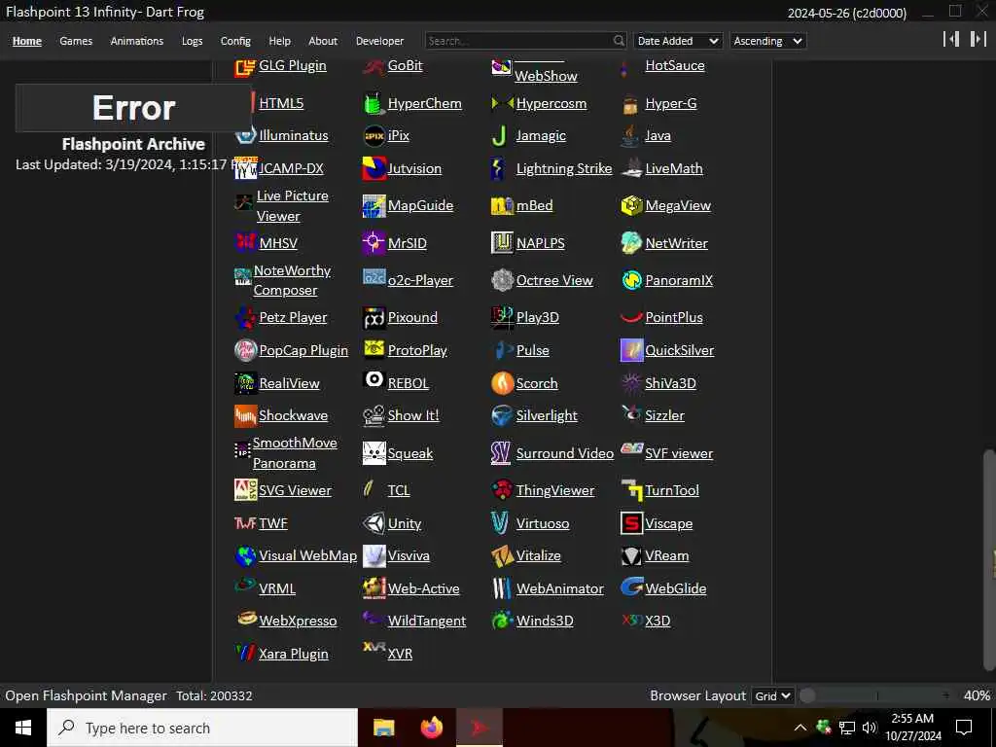The width and height of the screenshot is (996, 747).
Task: Click the taskbar volume speaker icon
Action: (x=870, y=728)
